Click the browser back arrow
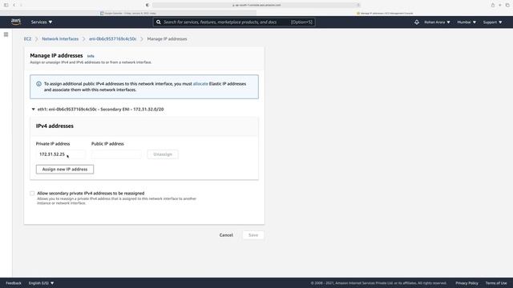The width and height of the screenshot is (513, 288). 14,5
